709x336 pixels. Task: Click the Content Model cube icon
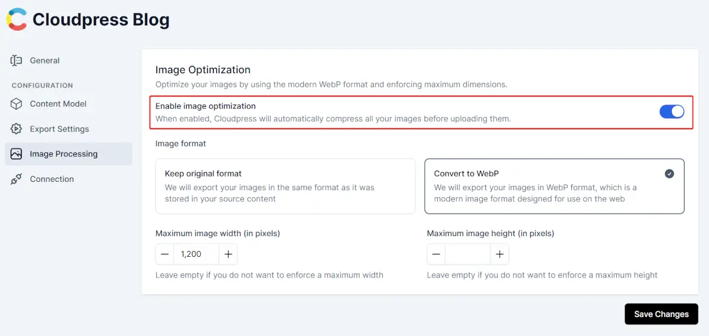(x=17, y=104)
